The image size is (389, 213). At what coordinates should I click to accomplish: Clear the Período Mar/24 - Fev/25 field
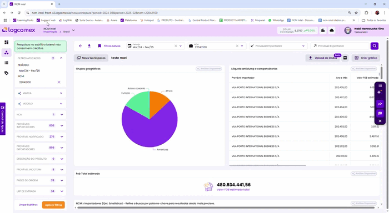pyautogui.click(x=176, y=46)
